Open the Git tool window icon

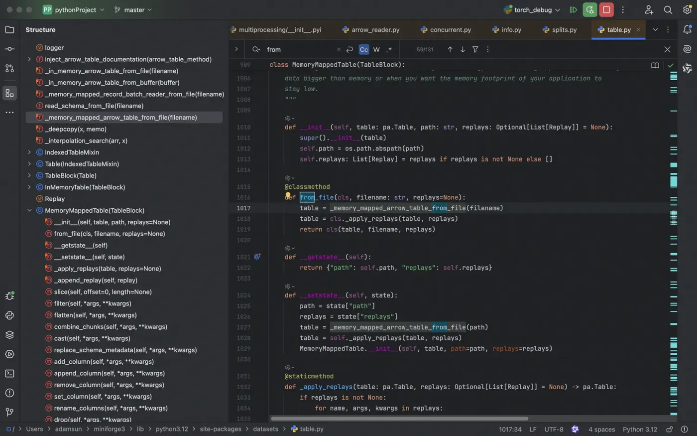9,412
